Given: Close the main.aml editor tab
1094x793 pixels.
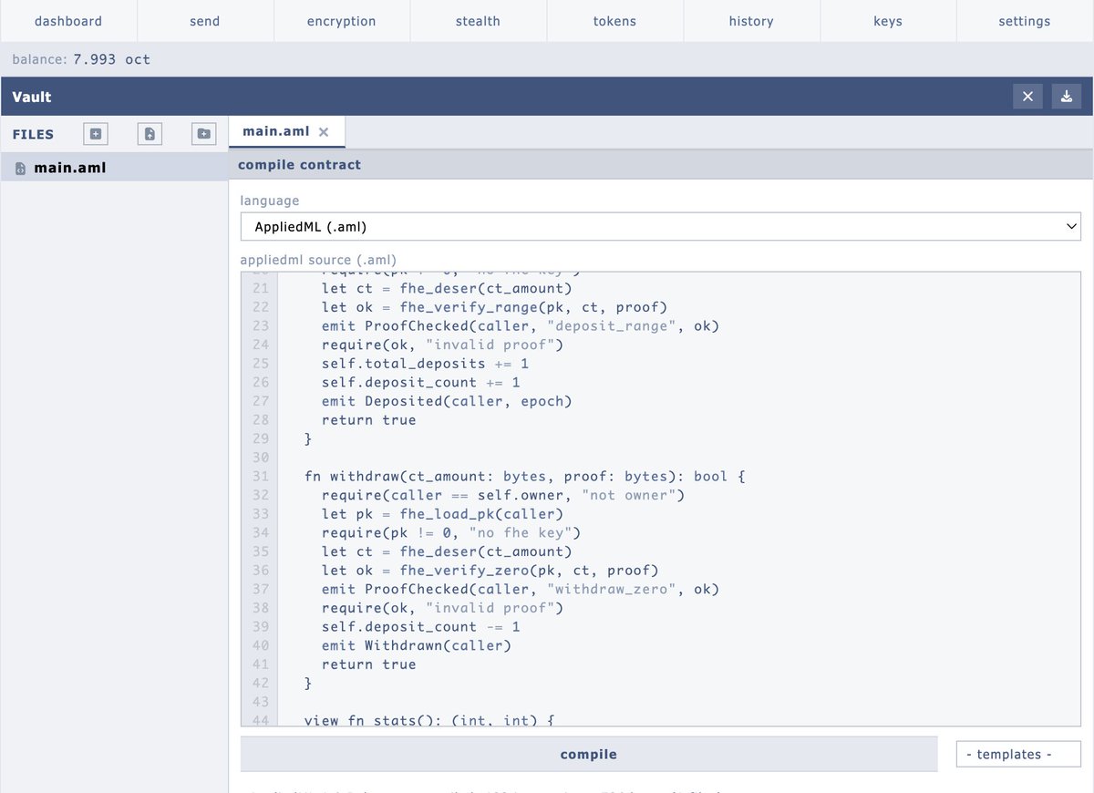Looking at the screenshot, I should (x=323, y=132).
